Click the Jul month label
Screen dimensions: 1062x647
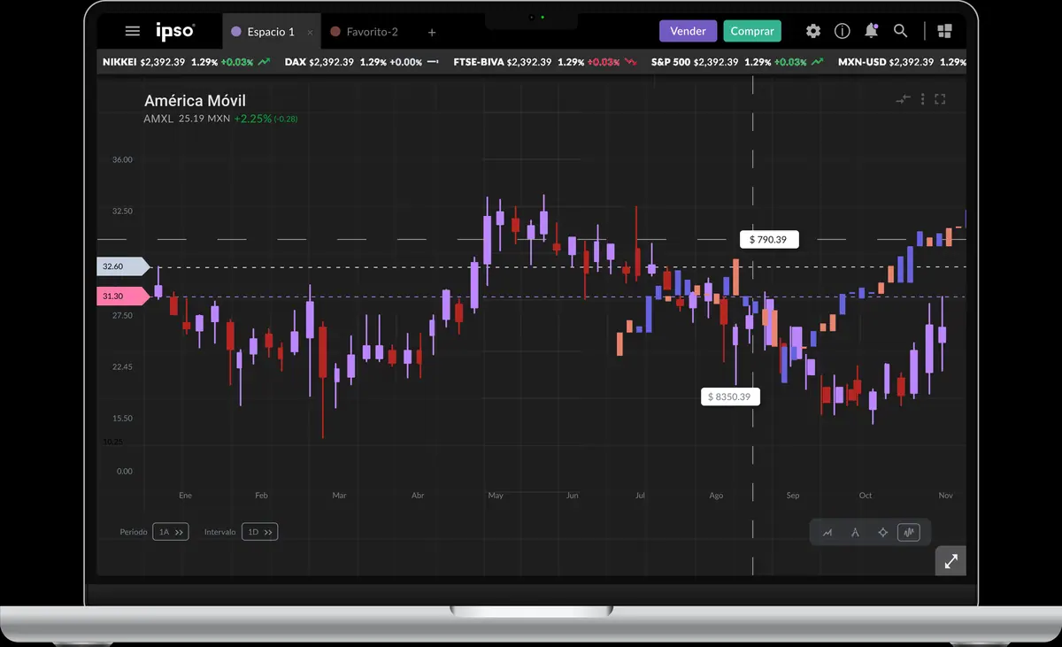(640, 496)
